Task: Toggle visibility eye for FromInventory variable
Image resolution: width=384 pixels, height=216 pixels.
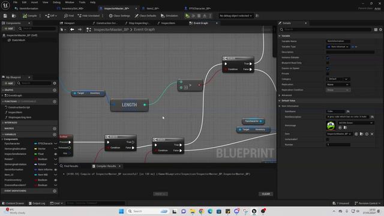Action: pyautogui.click(x=55, y=180)
